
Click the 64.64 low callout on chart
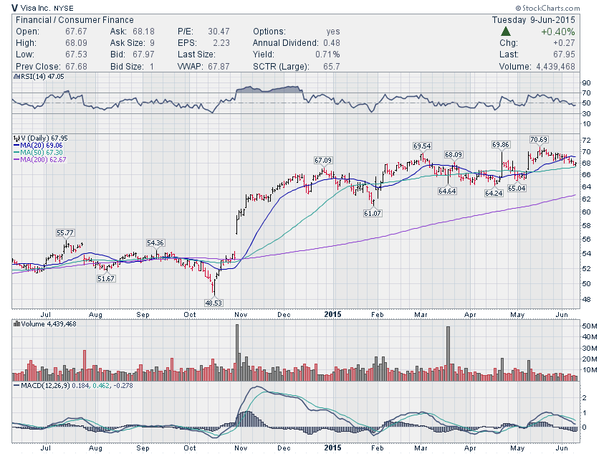(447, 191)
